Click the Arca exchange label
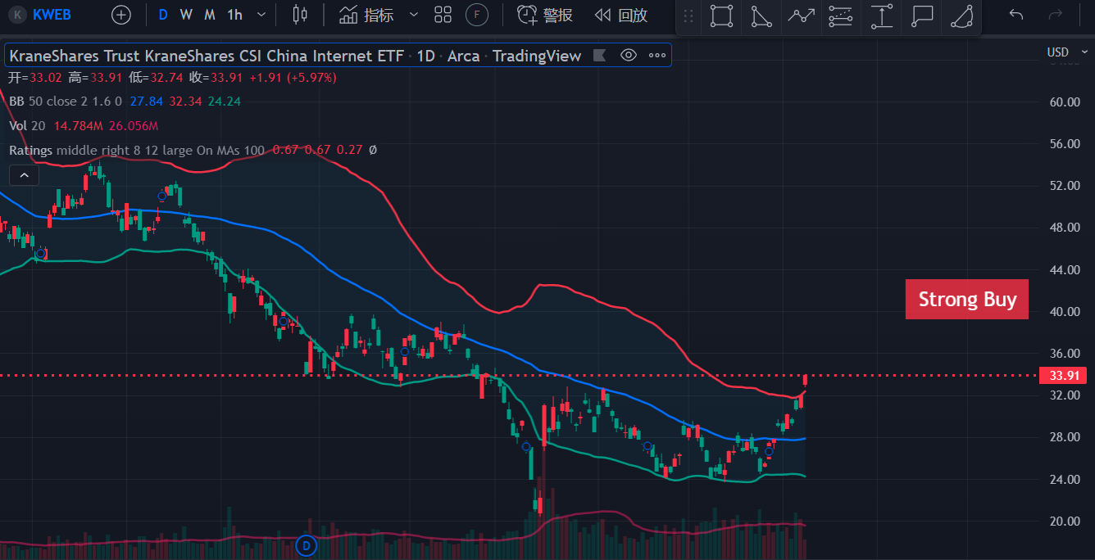Image resolution: width=1095 pixels, height=560 pixels. (x=464, y=56)
